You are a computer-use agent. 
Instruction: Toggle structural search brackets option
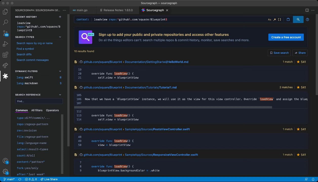280,19
